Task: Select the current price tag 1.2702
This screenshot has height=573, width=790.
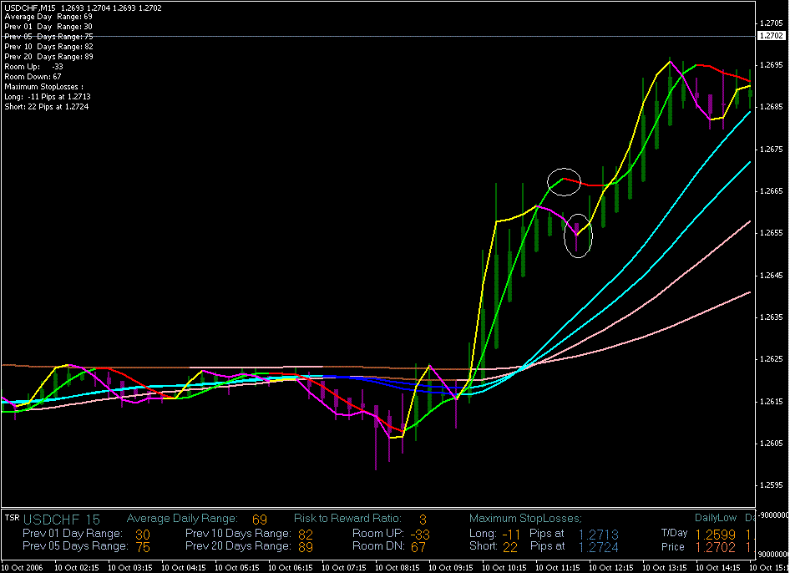Action: (770, 36)
